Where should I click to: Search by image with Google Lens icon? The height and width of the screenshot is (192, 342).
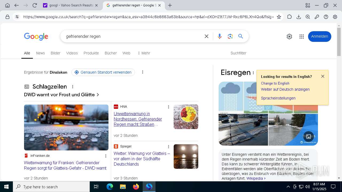[230, 36]
